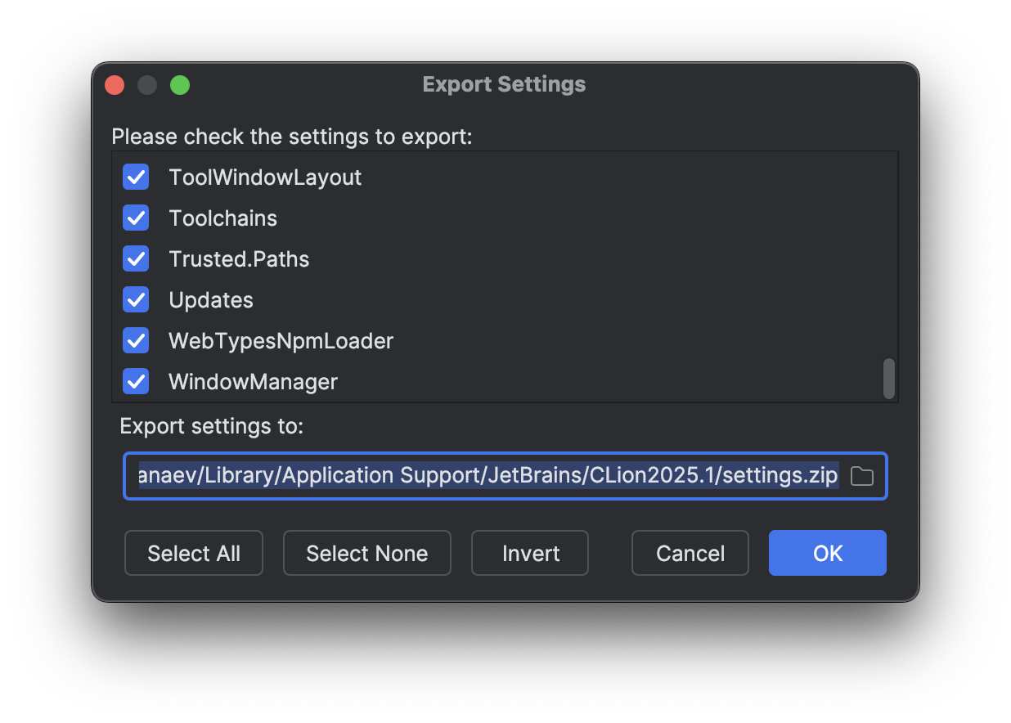The height and width of the screenshot is (723, 1011).
Task: Disable the Trusted.Paths checkbox
Action: (136, 258)
